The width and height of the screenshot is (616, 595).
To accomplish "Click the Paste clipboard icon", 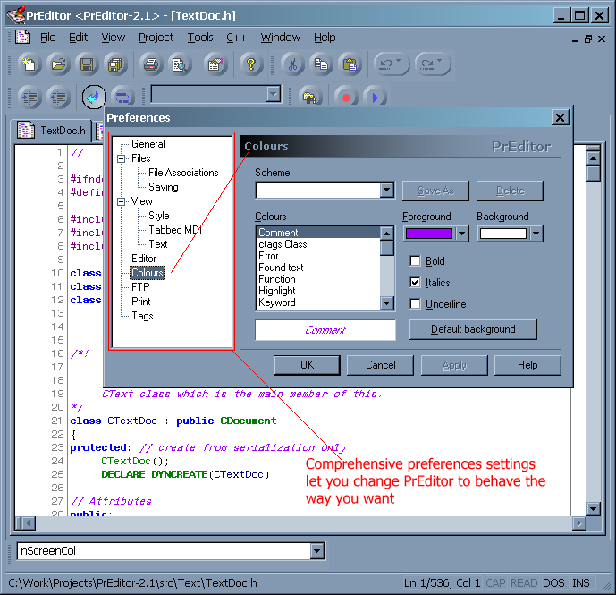I will coord(350,64).
